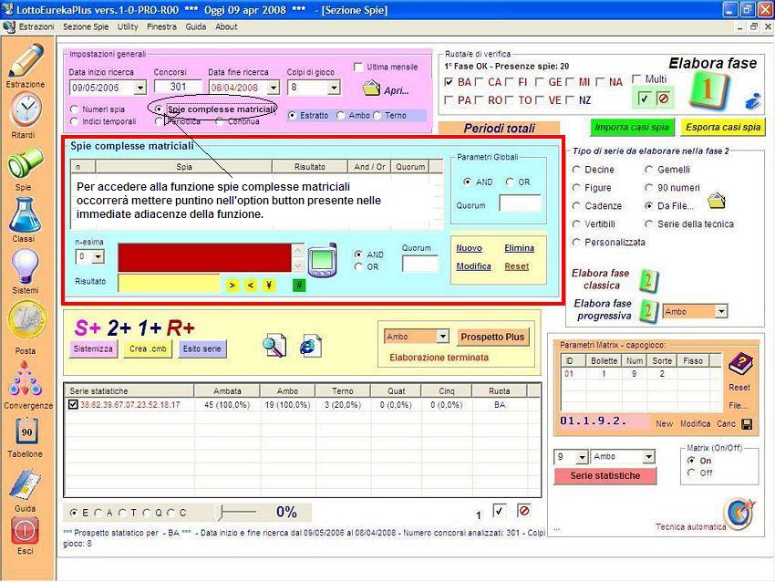Select the Ambo sorte radio button
The height and width of the screenshot is (582, 775).
click(341, 115)
